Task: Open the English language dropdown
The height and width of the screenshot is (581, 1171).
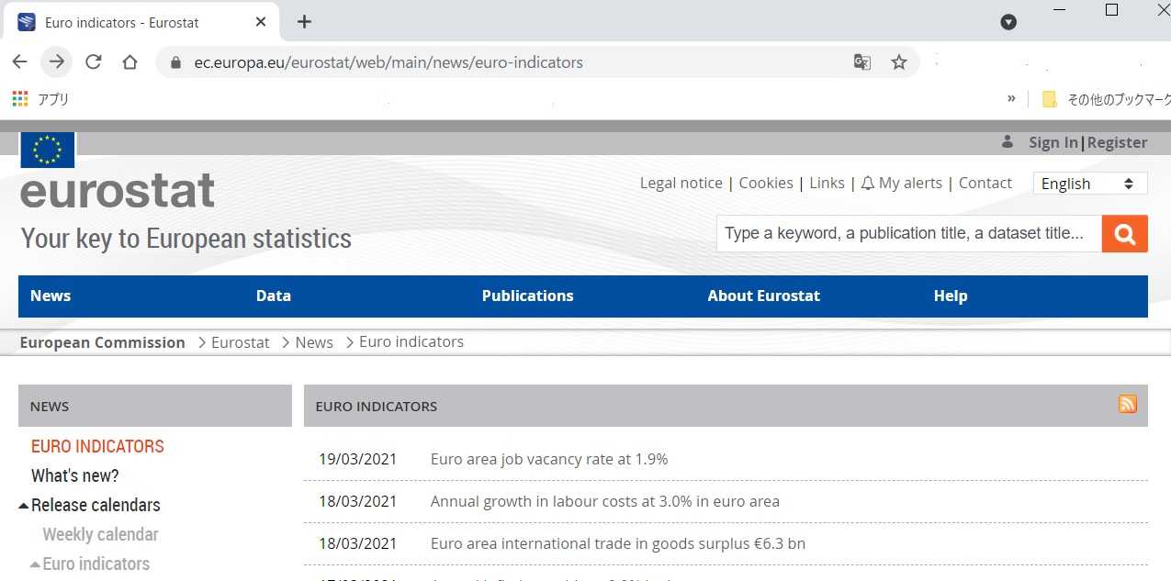Action: coord(1089,184)
